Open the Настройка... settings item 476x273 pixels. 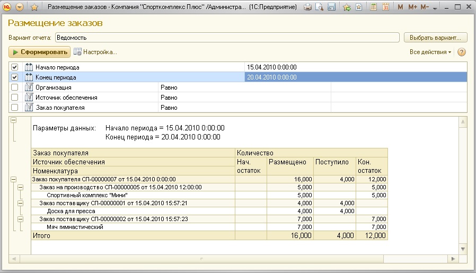click(x=95, y=52)
